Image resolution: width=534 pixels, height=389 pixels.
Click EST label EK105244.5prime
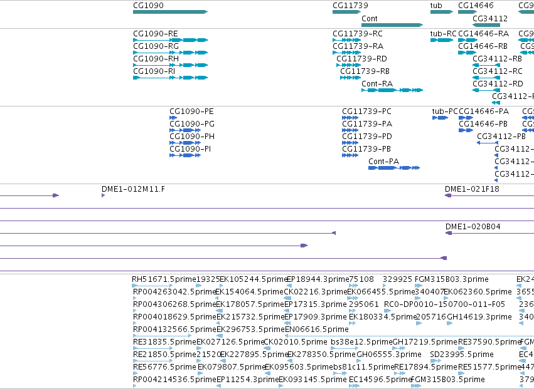coord(254,279)
